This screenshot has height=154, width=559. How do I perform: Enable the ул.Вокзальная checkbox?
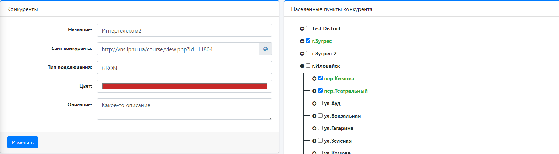[x=320, y=116]
